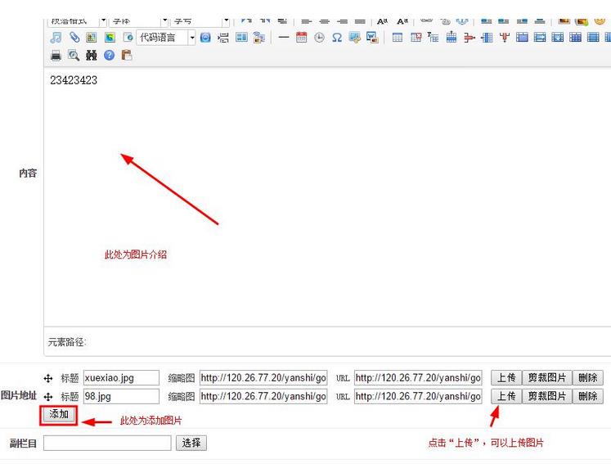Click the clock time icon
The image size is (611, 464).
pyautogui.click(x=319, y=38)
